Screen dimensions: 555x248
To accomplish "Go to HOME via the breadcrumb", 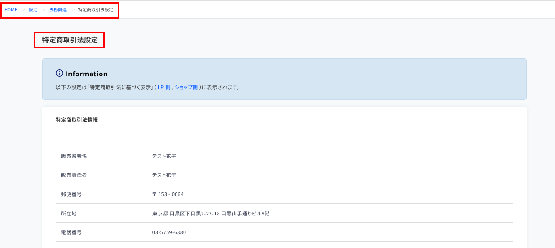I will (10, 10).
